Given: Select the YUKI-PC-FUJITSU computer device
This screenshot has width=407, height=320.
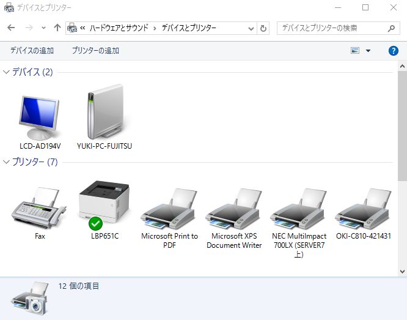Looking at the screenshot, I should (105, 113).
